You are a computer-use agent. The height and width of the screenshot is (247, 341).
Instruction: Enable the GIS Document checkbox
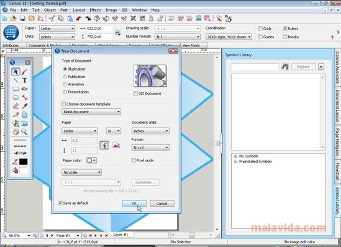(x=135, y=93)
